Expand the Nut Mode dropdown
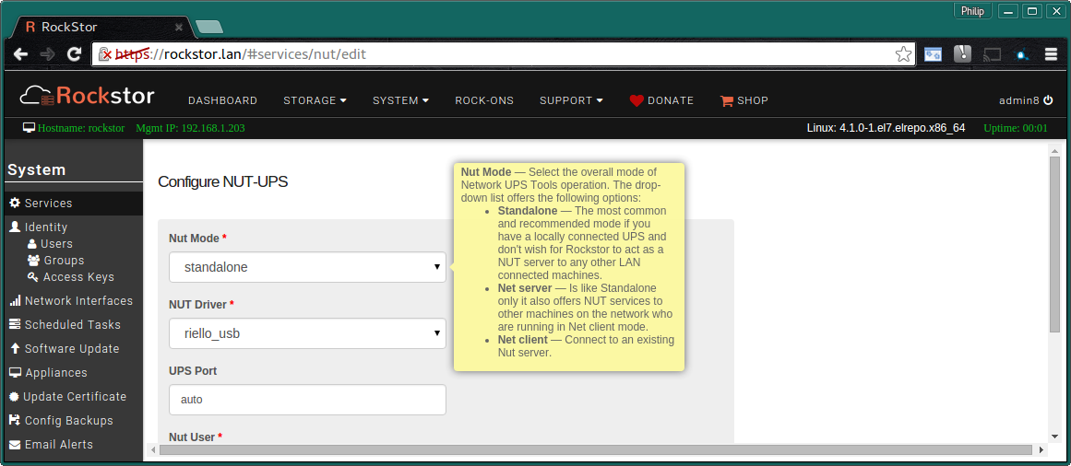 (x=307, y=267)
